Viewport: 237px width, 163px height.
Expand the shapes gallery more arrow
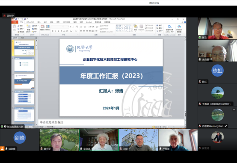pyautogui.click(x=132, y=30)
